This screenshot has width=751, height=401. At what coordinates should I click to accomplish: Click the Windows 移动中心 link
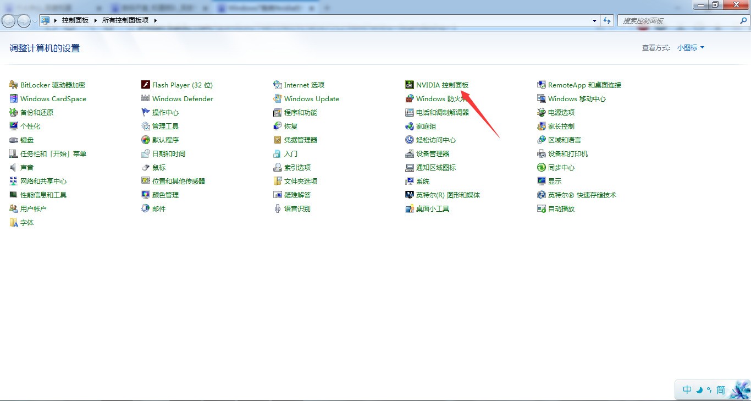point(577,98)
